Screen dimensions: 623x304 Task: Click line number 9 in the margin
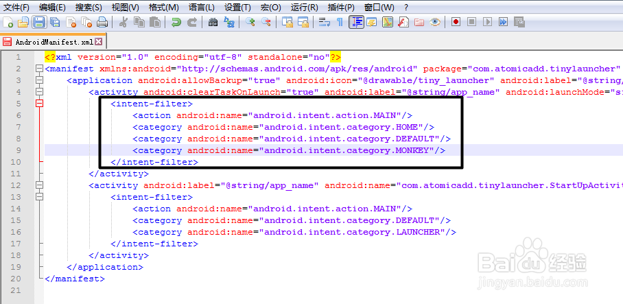(19, 150)
